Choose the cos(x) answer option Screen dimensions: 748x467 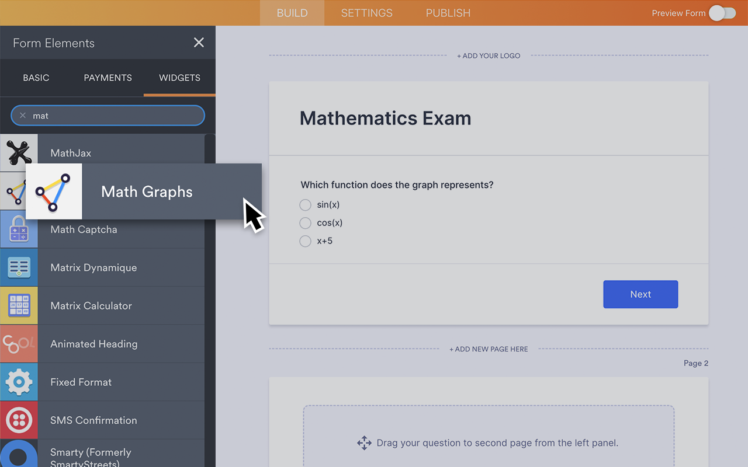[305, 223]
